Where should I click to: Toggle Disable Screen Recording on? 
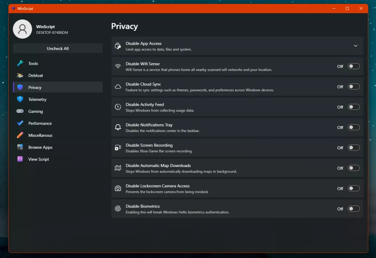pyautogui.click(x=353, y=147)
